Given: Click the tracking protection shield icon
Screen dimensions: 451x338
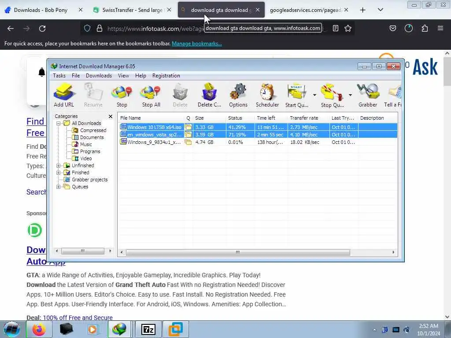Looking at the screenshot, I should coord(87,28).
